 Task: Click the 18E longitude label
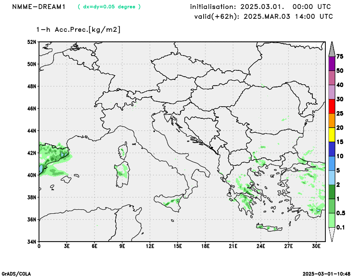point(205,247)
